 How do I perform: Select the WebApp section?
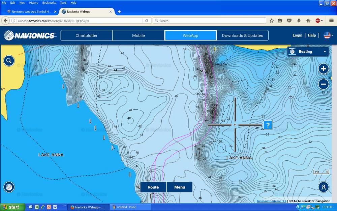click(190, 35)
